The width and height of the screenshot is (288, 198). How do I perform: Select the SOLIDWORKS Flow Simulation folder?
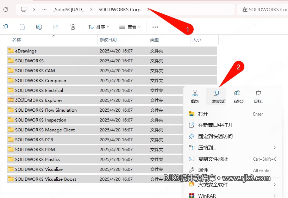point(95,110)
